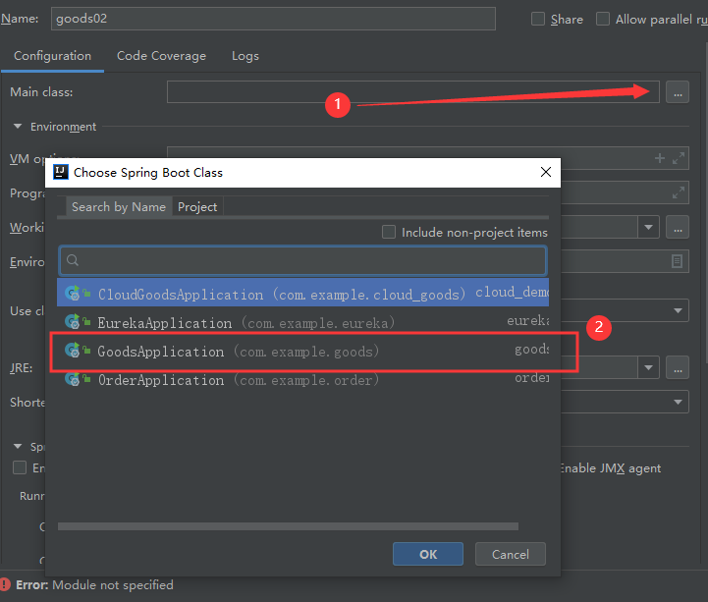Click the expand icon in VM options field
This screenshot has height=602, width=708.
point(679,158)
